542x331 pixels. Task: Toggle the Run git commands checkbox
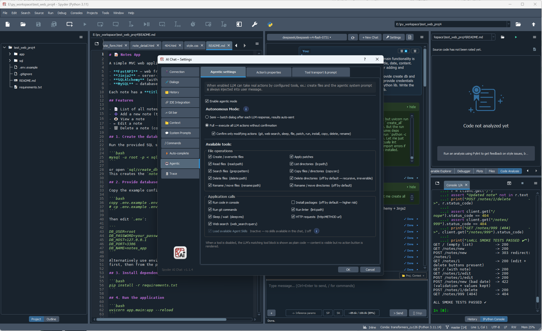[210, 210]
